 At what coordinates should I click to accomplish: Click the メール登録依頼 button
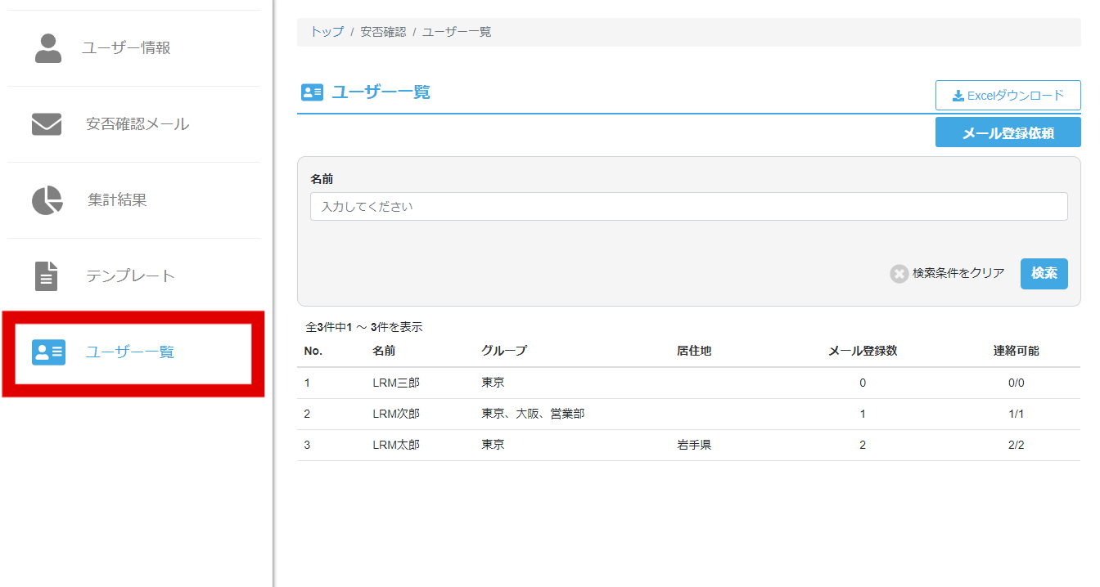tap(1008, 132)
